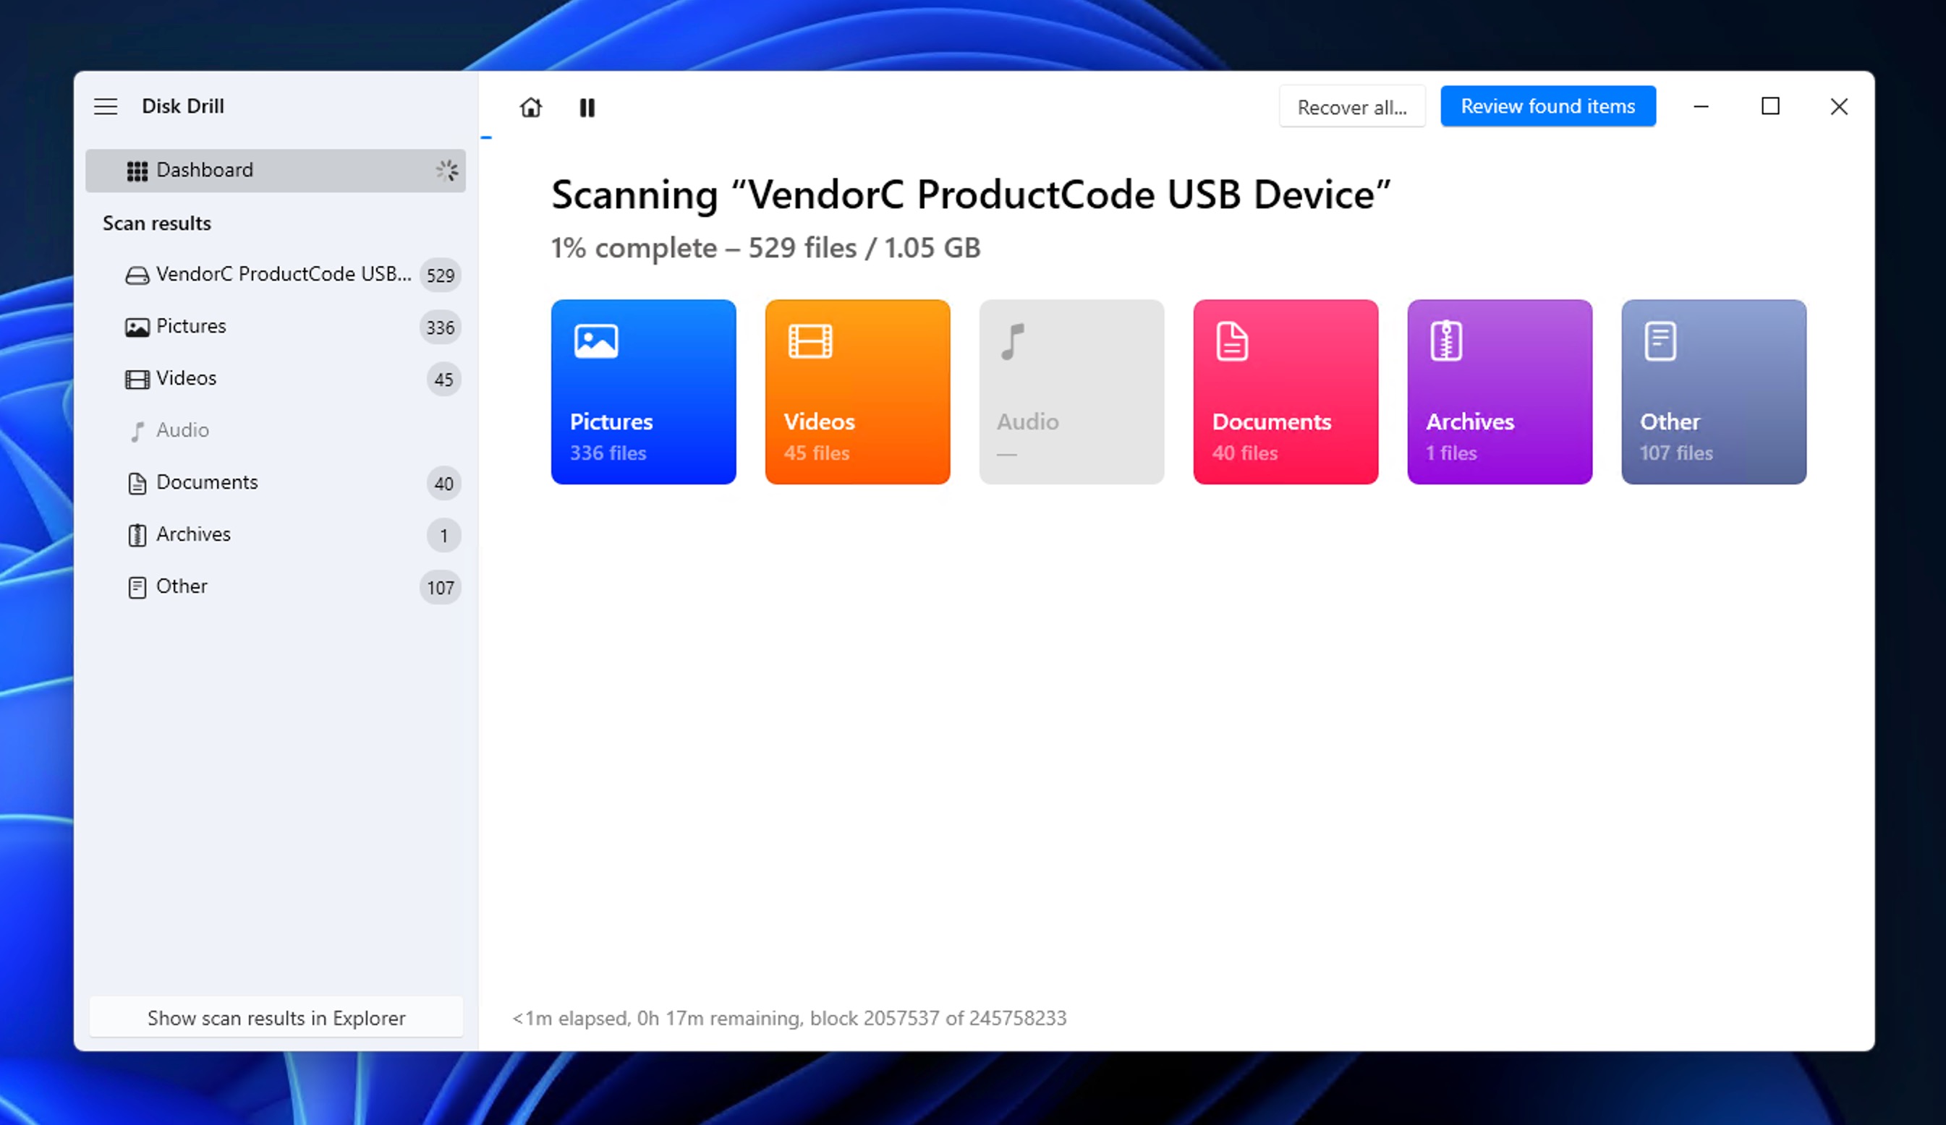Click the Home icon in the top toolbar
The height and width of the screenshot is (1125, 1946).
(x=530, y=108)
